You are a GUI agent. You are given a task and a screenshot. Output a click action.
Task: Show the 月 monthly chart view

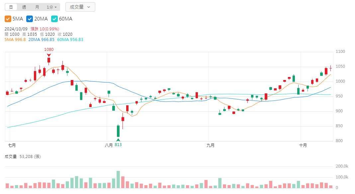pyautogui.click(x=37, y=7)
